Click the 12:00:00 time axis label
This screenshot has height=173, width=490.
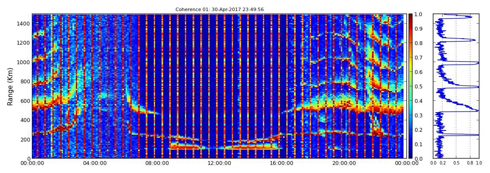(219, 163)
